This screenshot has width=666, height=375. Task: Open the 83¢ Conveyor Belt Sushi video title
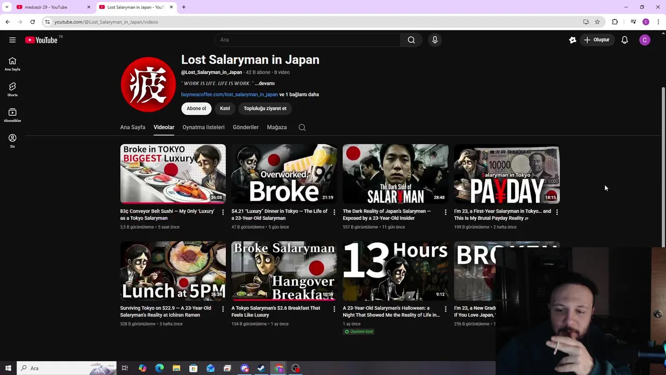(168, 215)
